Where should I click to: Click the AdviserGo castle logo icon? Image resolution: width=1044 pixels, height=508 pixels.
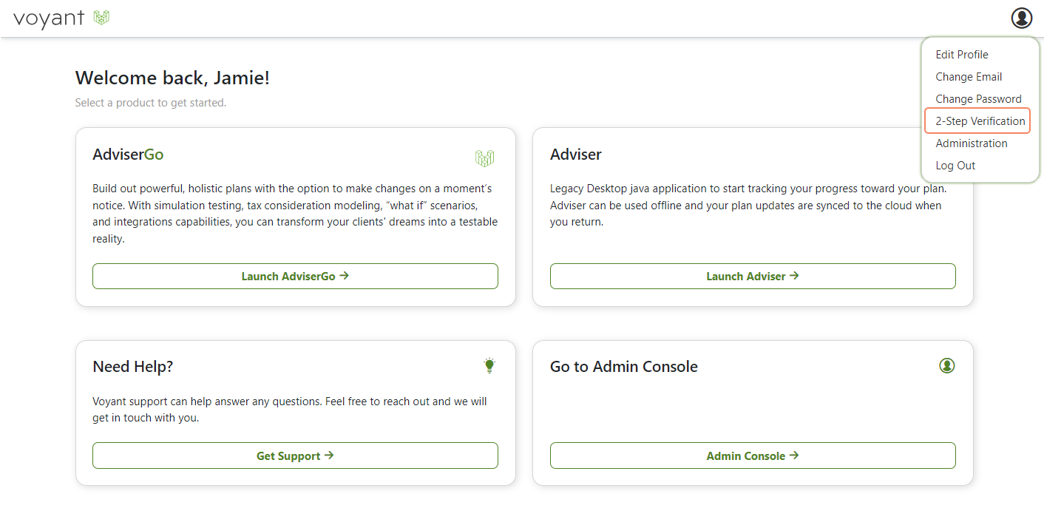(484, 158)
